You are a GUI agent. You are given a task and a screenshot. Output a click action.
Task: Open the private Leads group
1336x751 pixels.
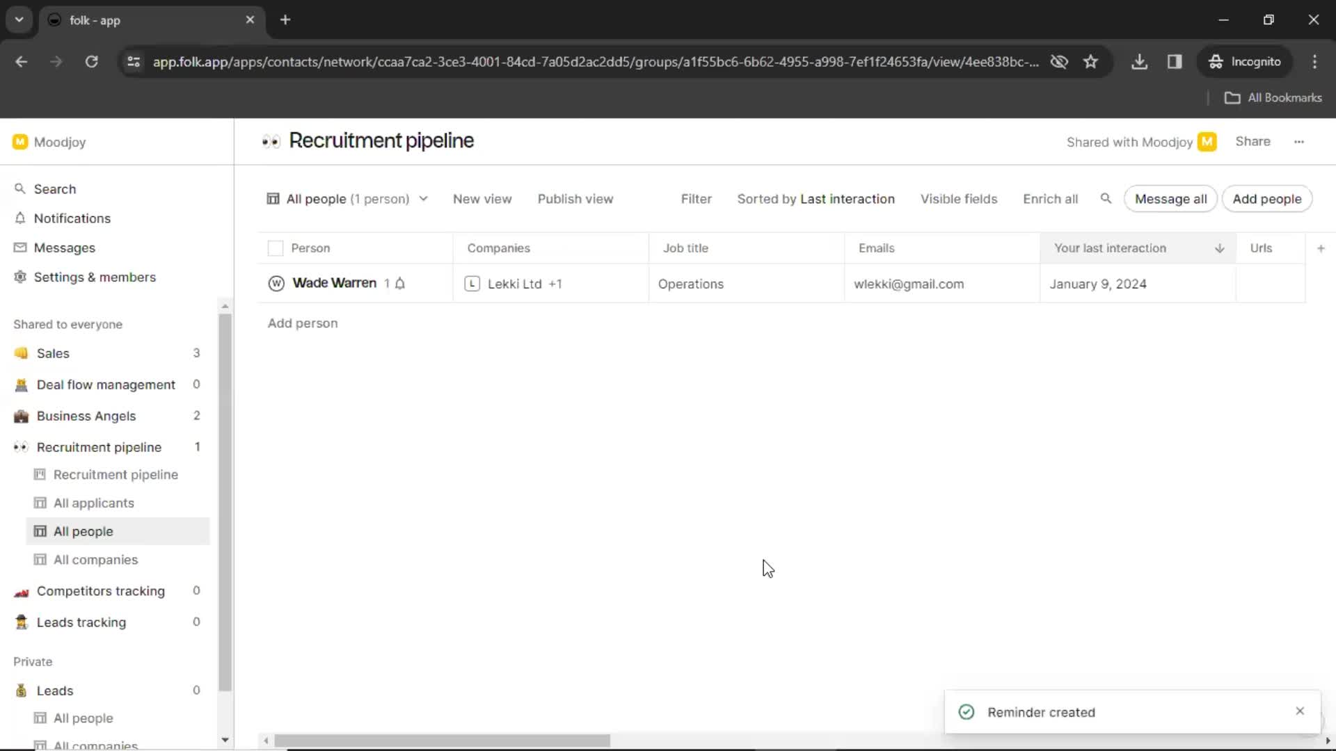[x=55, y=691]
